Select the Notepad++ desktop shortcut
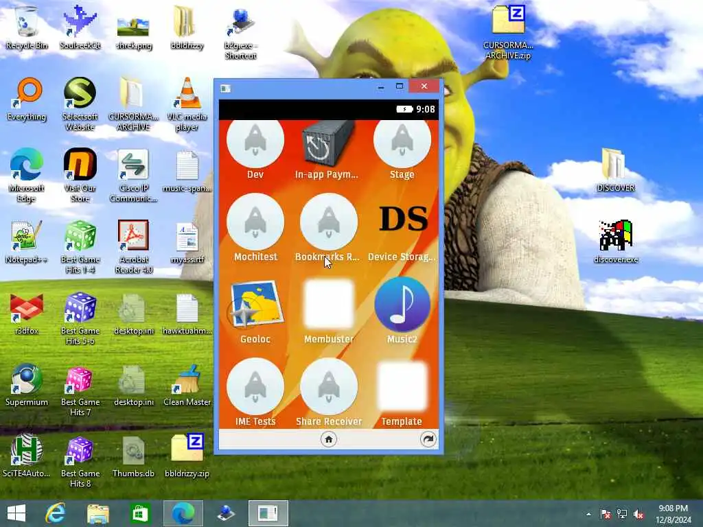Screen dimensions: 703x527 pos(27,242)
